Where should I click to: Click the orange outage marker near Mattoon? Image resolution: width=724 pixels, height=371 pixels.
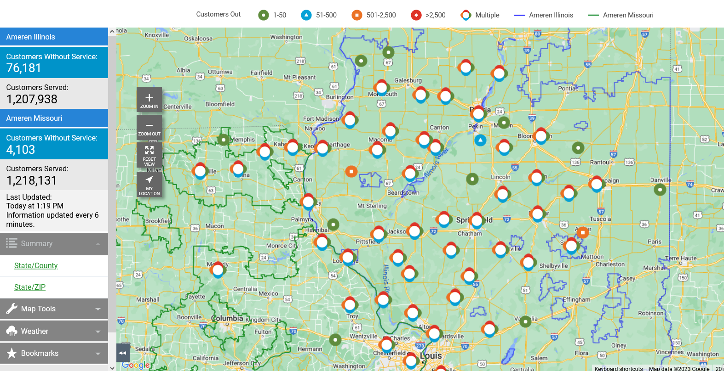pyautogui.click(x=583, y=233)
